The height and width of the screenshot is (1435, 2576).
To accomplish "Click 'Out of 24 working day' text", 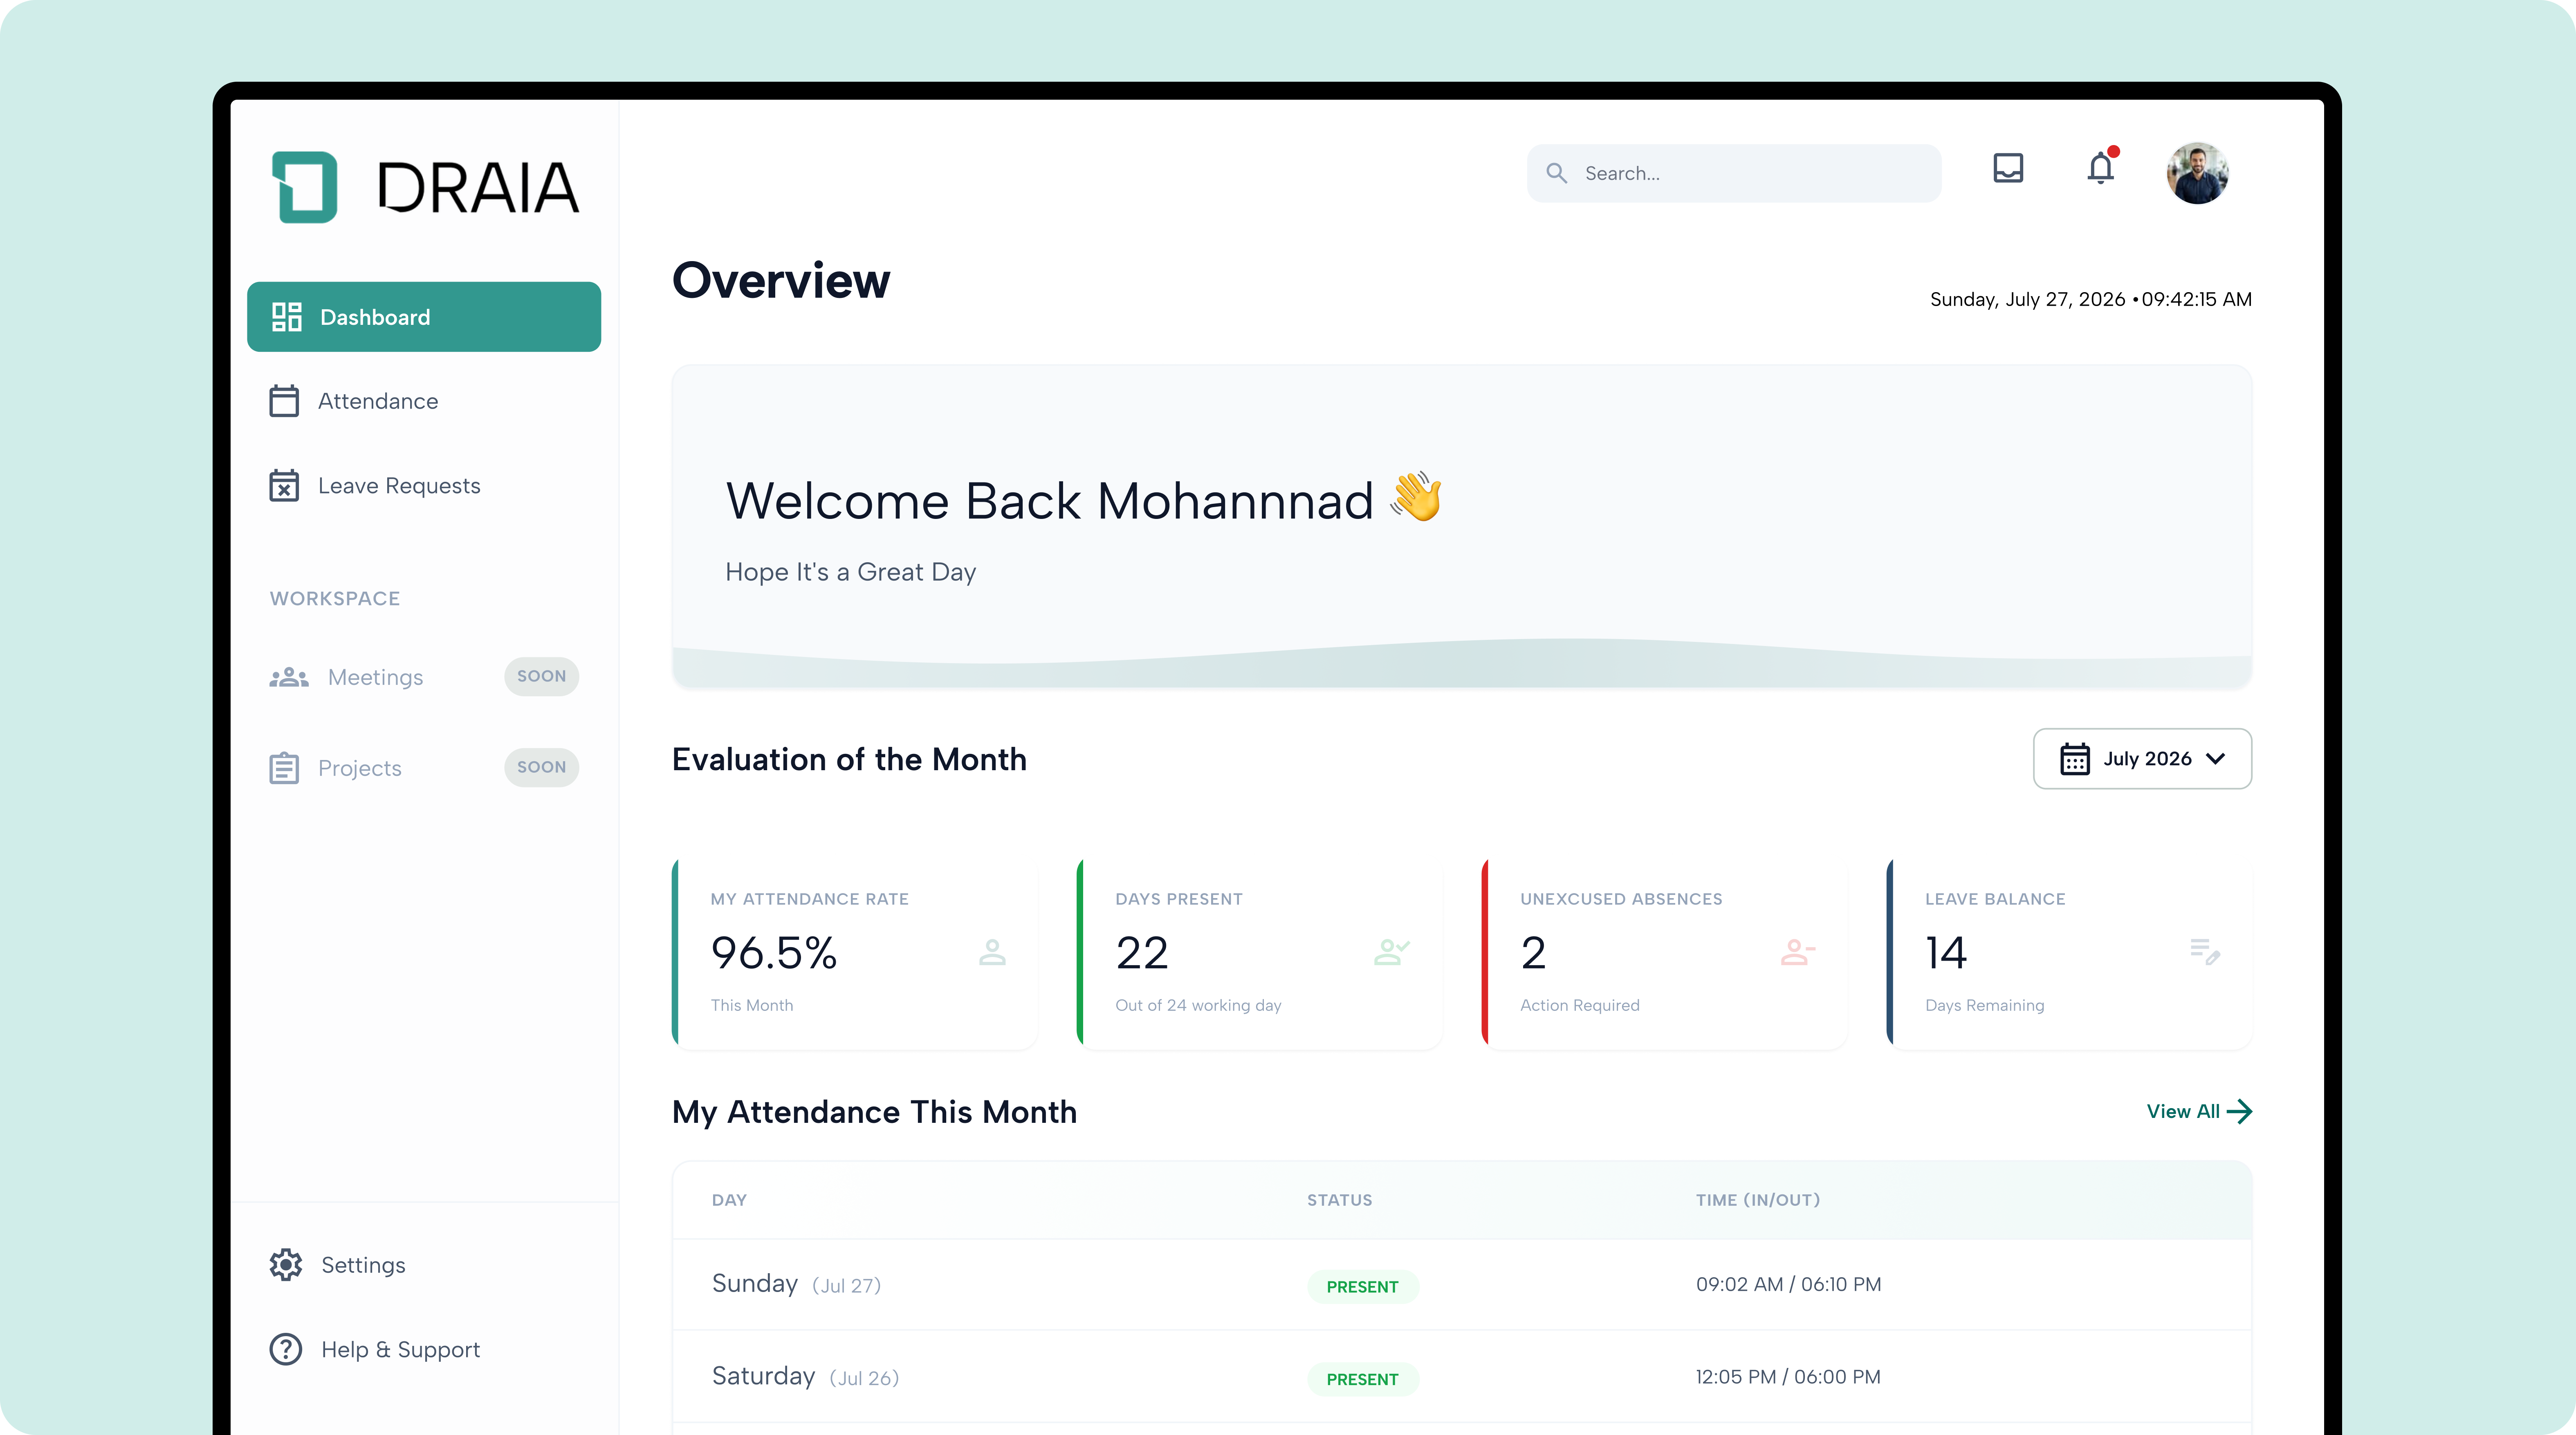I will [1198, 1005].
